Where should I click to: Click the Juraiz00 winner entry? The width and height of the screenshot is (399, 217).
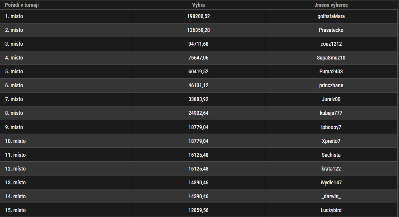331,99
